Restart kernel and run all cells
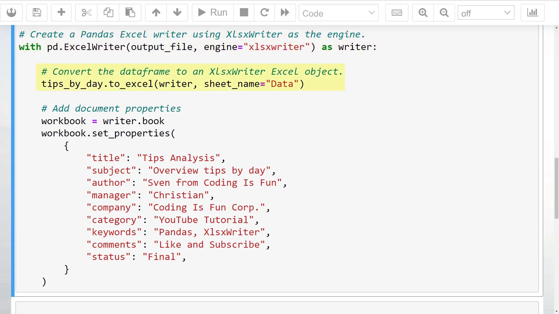 (284, 13)
